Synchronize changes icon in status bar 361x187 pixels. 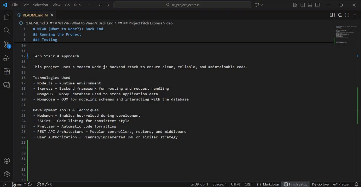(30, 184)
